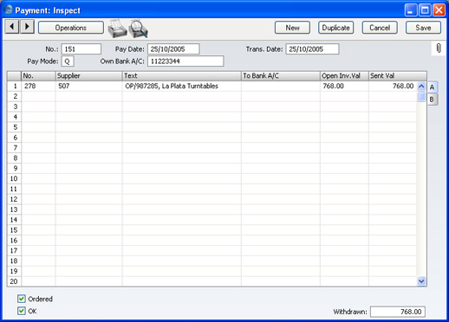The image size is (449, 322).
Task: Click the Sent Val column header
Action: point(398,76)
